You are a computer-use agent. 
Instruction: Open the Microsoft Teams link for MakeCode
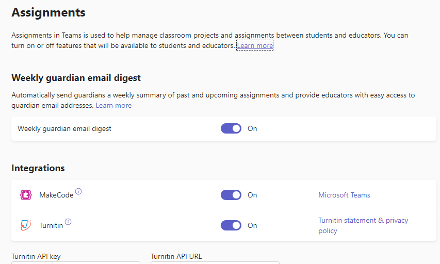(x=344, y=195)
